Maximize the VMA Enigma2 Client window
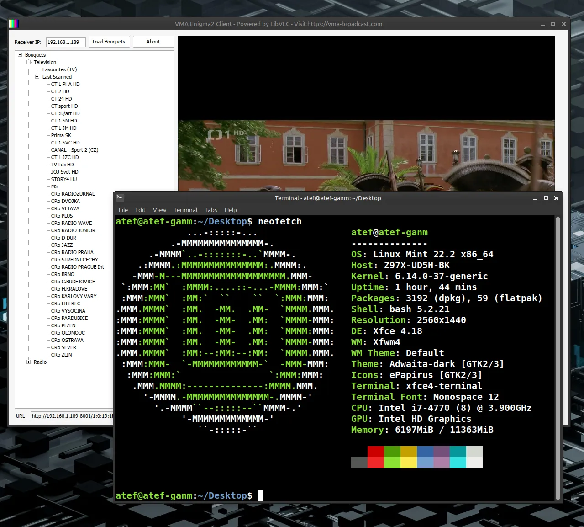Image resolution: width=584 pixels, height=527 pixels. [553, 24]
